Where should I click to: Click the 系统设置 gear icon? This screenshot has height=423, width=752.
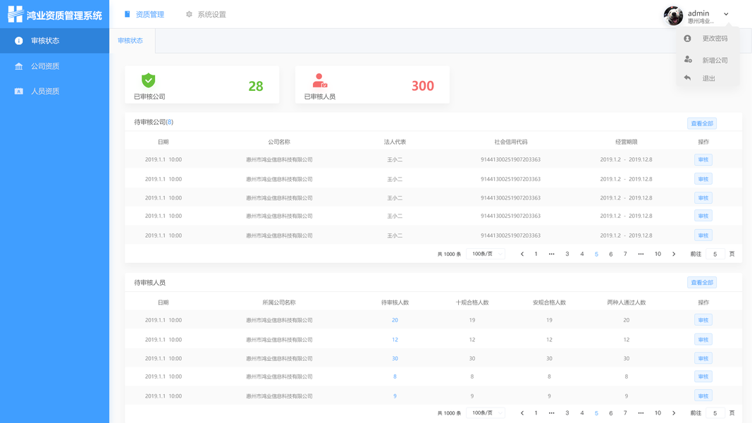click(x=189, y=14)
